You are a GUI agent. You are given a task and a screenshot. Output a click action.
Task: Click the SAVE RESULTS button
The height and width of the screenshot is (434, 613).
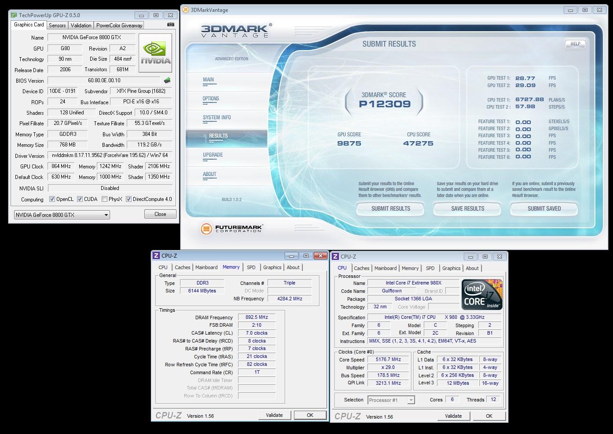point(467,209)
